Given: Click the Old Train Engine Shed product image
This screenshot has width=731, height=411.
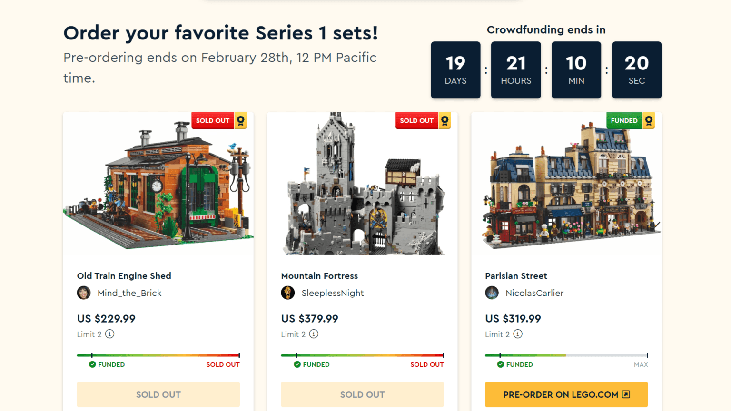Looking at the screenshot, I should click(x=158, y=185).
